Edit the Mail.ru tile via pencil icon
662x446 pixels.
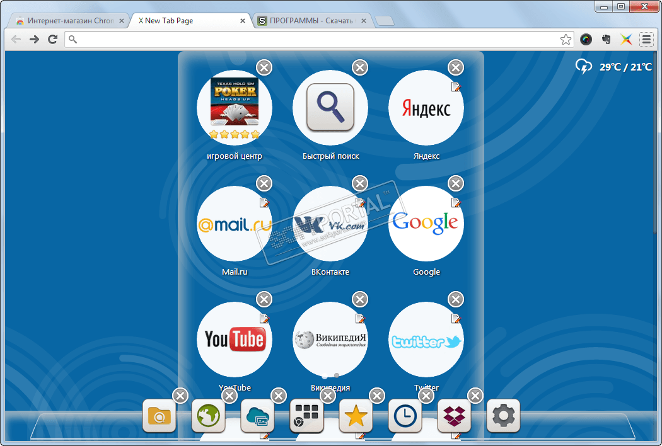tap(264, 203)
